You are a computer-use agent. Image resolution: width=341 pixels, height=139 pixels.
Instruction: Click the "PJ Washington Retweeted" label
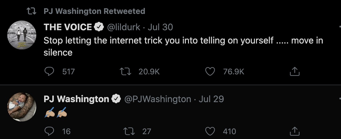point(94,11)
